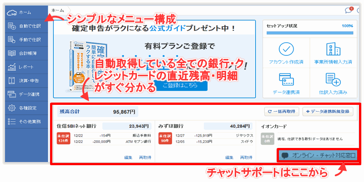
Task: Open 決算・申告 sidebar menu
Action: (26, 81)
